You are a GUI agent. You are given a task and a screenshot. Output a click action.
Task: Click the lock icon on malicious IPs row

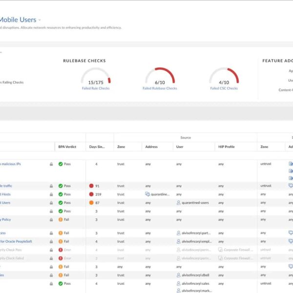pos(51,164)
